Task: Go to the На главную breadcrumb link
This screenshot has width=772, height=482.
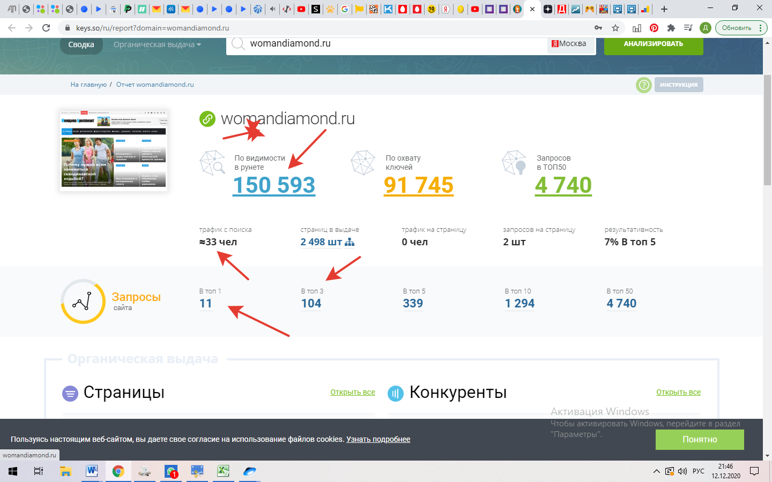Action: click(88, 85)
